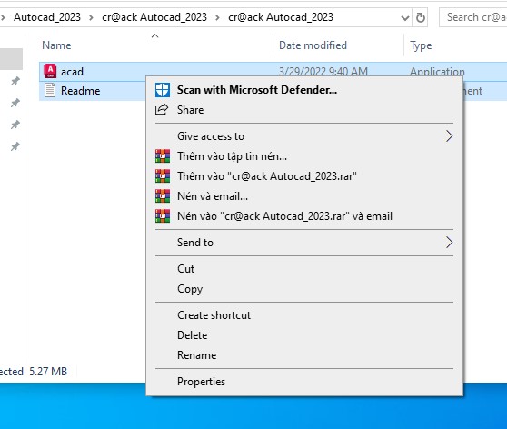
Task: Click the last cr@ack Autocad_2023 breadcrumb
Action: pyautogui.click(x=281, y=17)
